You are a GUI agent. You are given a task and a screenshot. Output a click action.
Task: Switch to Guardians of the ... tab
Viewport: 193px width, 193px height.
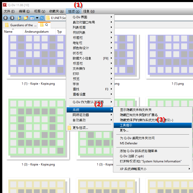pos(20,25)
